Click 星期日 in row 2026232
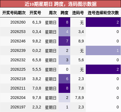Viewport: 121px width, 112px height. (x=51, y=60)
